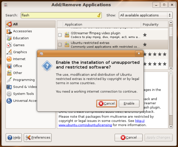Click the application list scrollbar down arrow
Viewport: 178px width, 147px height.
tap(171, 68)
